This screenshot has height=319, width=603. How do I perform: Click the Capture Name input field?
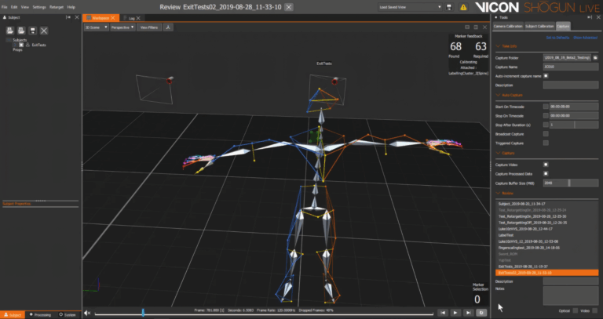tap(570, 67)
